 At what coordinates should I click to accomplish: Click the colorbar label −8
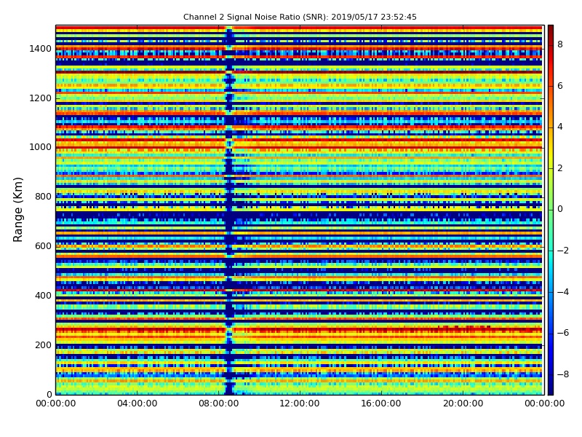[x=563, y=374]
